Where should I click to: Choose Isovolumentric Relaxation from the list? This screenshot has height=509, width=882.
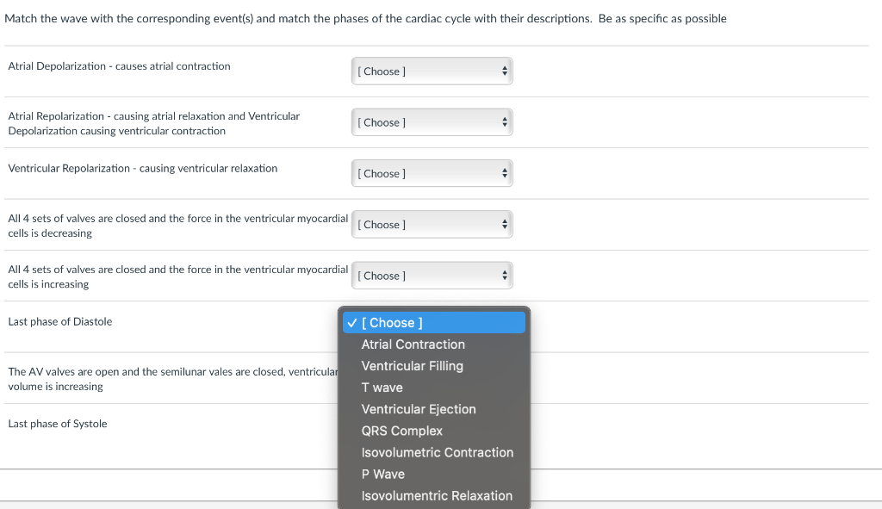[x=437, y=495]
